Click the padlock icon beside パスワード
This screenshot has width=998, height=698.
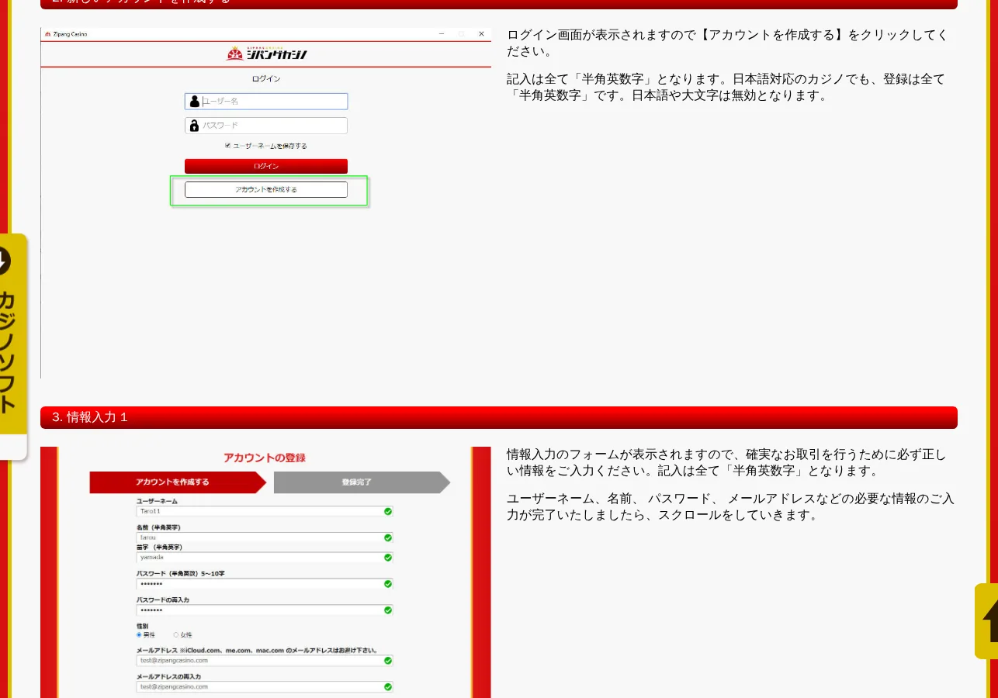194,126
